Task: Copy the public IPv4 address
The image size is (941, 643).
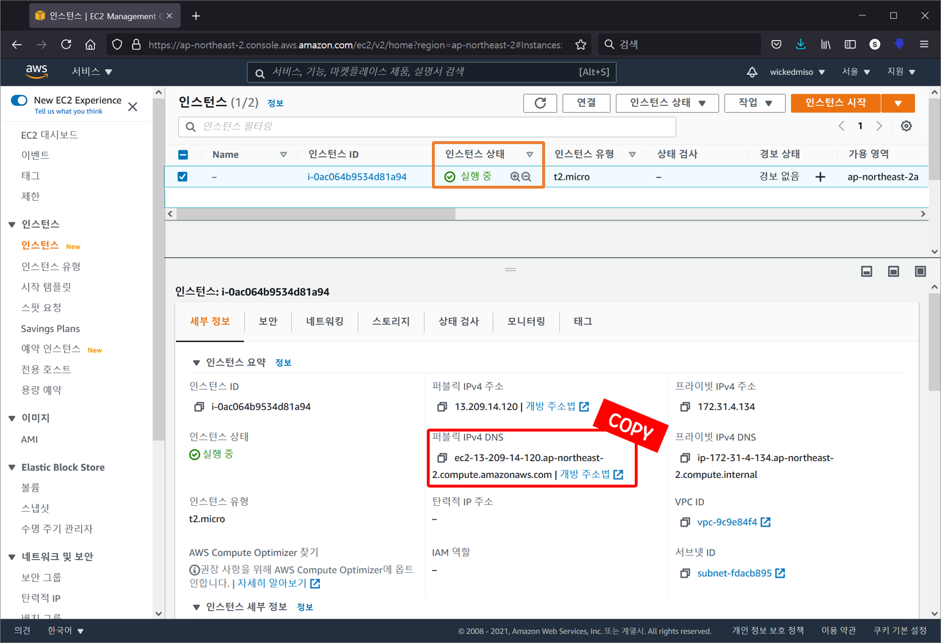Action: click(x=442, y=406)
